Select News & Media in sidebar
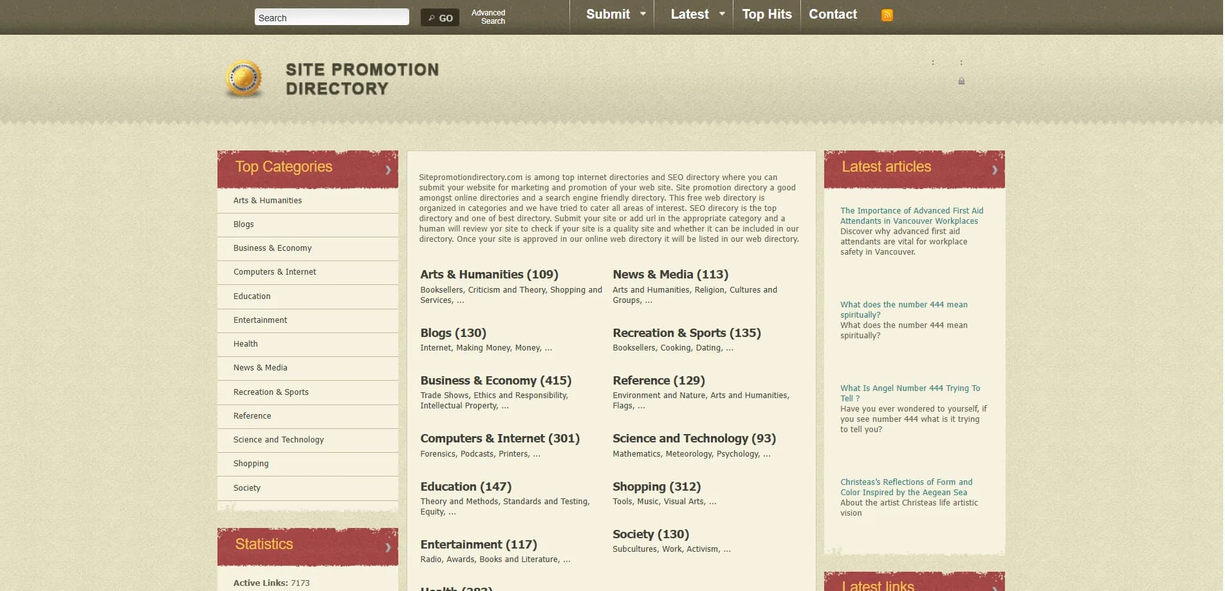 tap(261, 368)
